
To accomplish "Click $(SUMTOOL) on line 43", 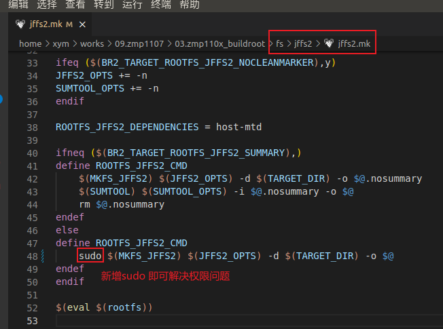I will (107, 191).
